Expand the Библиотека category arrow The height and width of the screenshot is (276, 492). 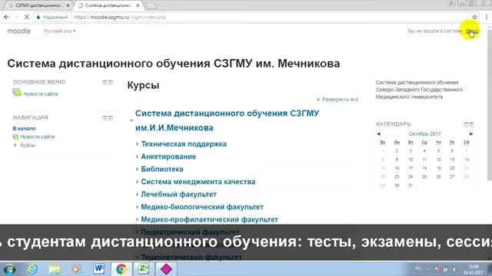pyautogui.click(x=137, y=169)
